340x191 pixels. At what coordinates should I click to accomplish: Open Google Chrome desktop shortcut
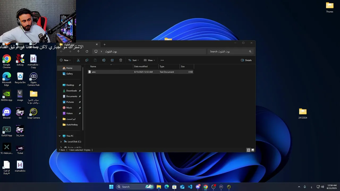pos(7,62)
